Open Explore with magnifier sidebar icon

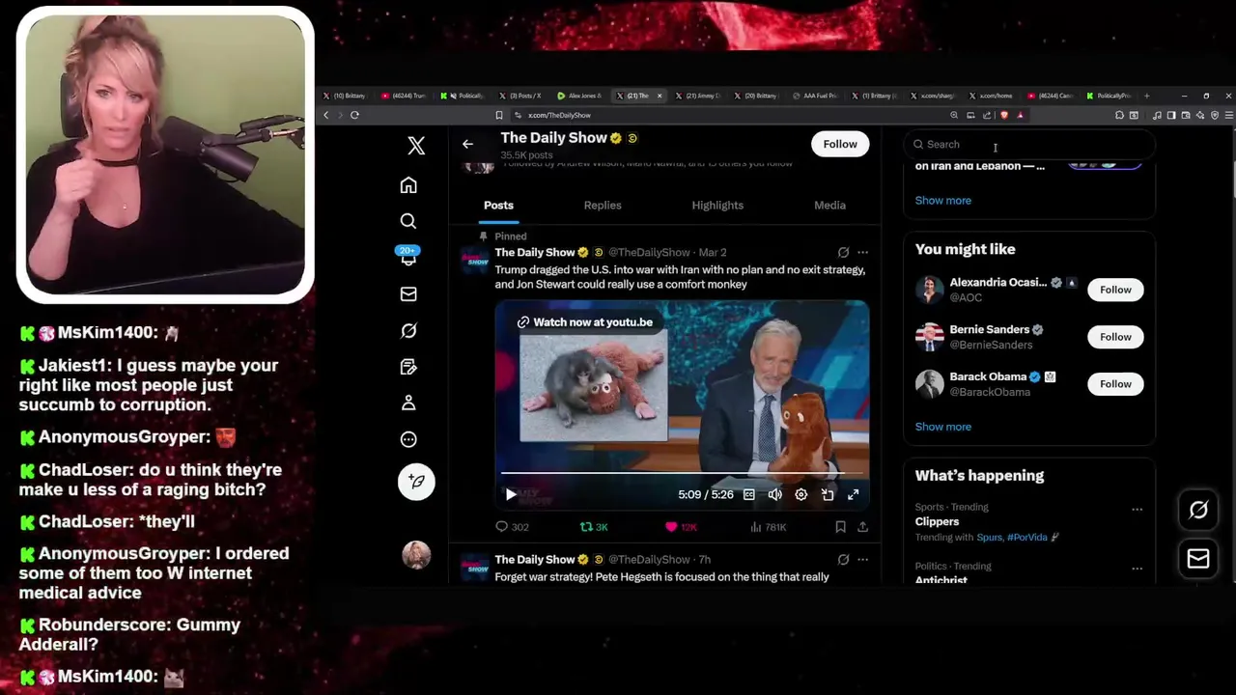click(408, 221)
